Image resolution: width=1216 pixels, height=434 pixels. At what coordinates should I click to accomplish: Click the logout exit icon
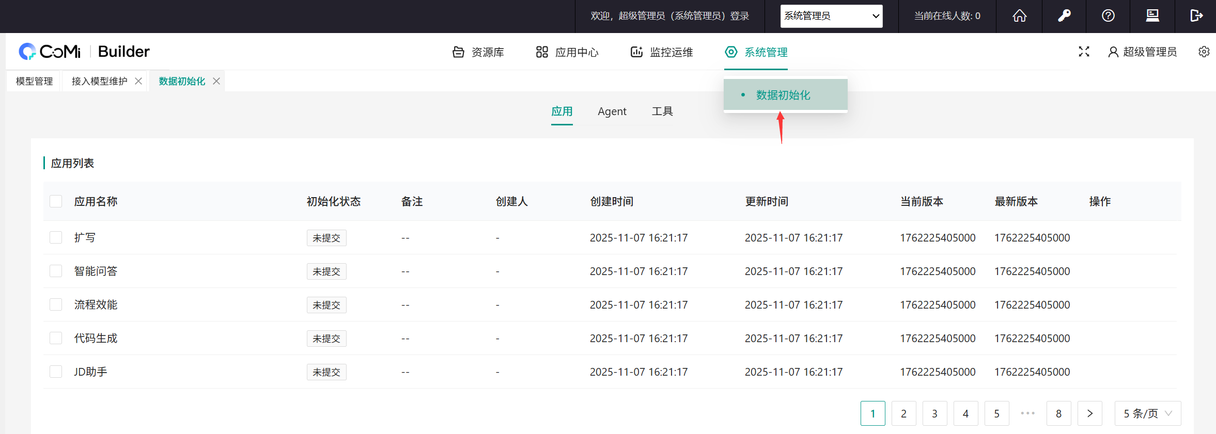coord(1196,16)
